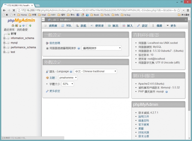This screenshot has height=141, width=192.
Task: Click the 新增 new database icon
Action: click(x=8, y=34)
